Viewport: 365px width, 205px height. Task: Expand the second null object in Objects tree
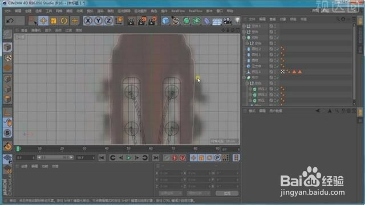pos(244,32)
